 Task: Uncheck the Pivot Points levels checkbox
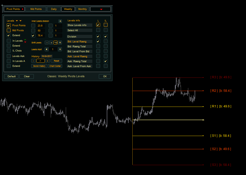[9, 25]
